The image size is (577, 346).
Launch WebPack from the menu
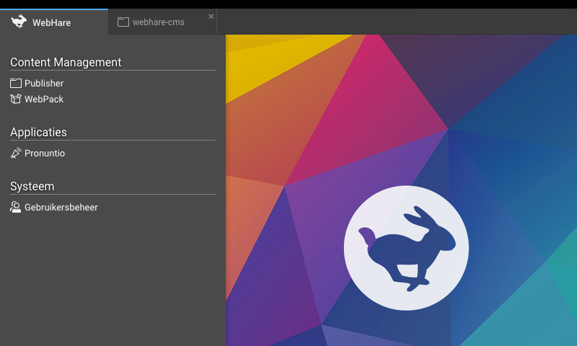coord(44,99)
